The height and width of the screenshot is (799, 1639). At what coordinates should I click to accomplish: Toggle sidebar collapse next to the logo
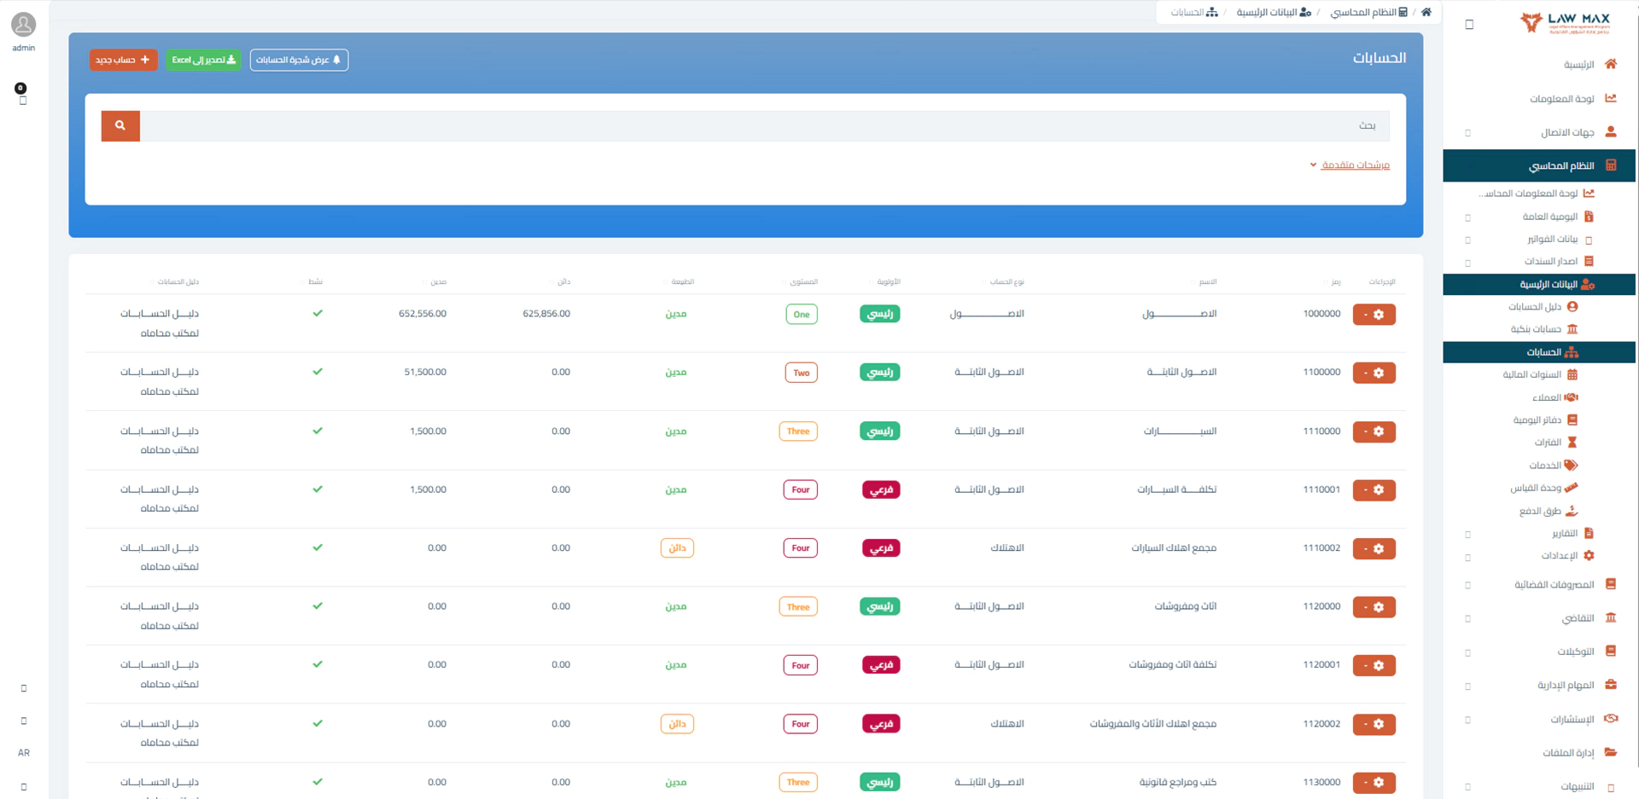1469,25
